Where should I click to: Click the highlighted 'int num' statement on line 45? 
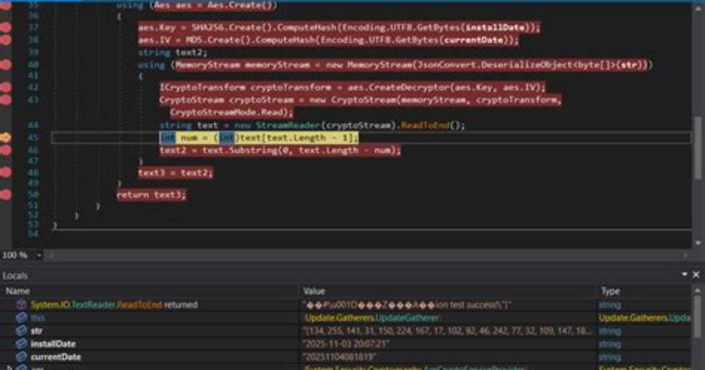coord(259,137)
